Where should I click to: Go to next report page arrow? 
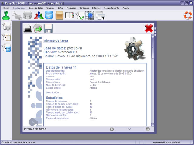click(148, 129)
